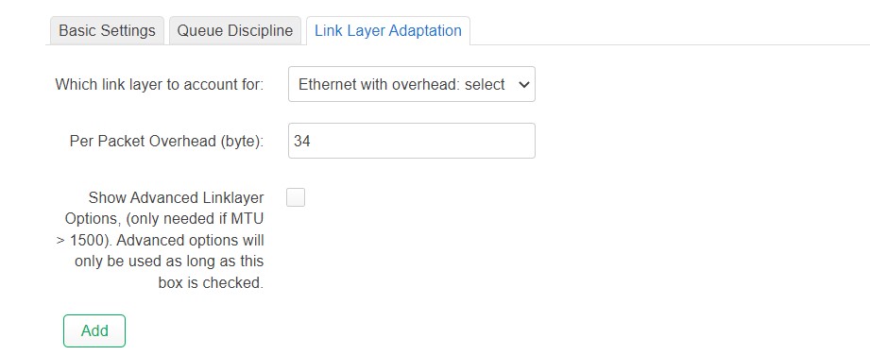Focus the overhead byte text box

tap(412, 141)
